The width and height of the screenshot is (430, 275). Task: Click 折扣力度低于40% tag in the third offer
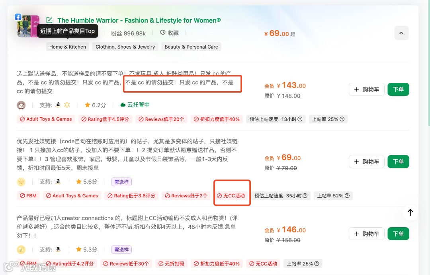click(217, 263)
